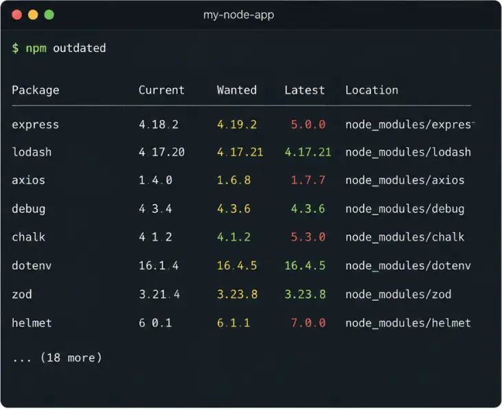Select the Current column header
Screen dimensions: 502x410
[x=161, y=90]
